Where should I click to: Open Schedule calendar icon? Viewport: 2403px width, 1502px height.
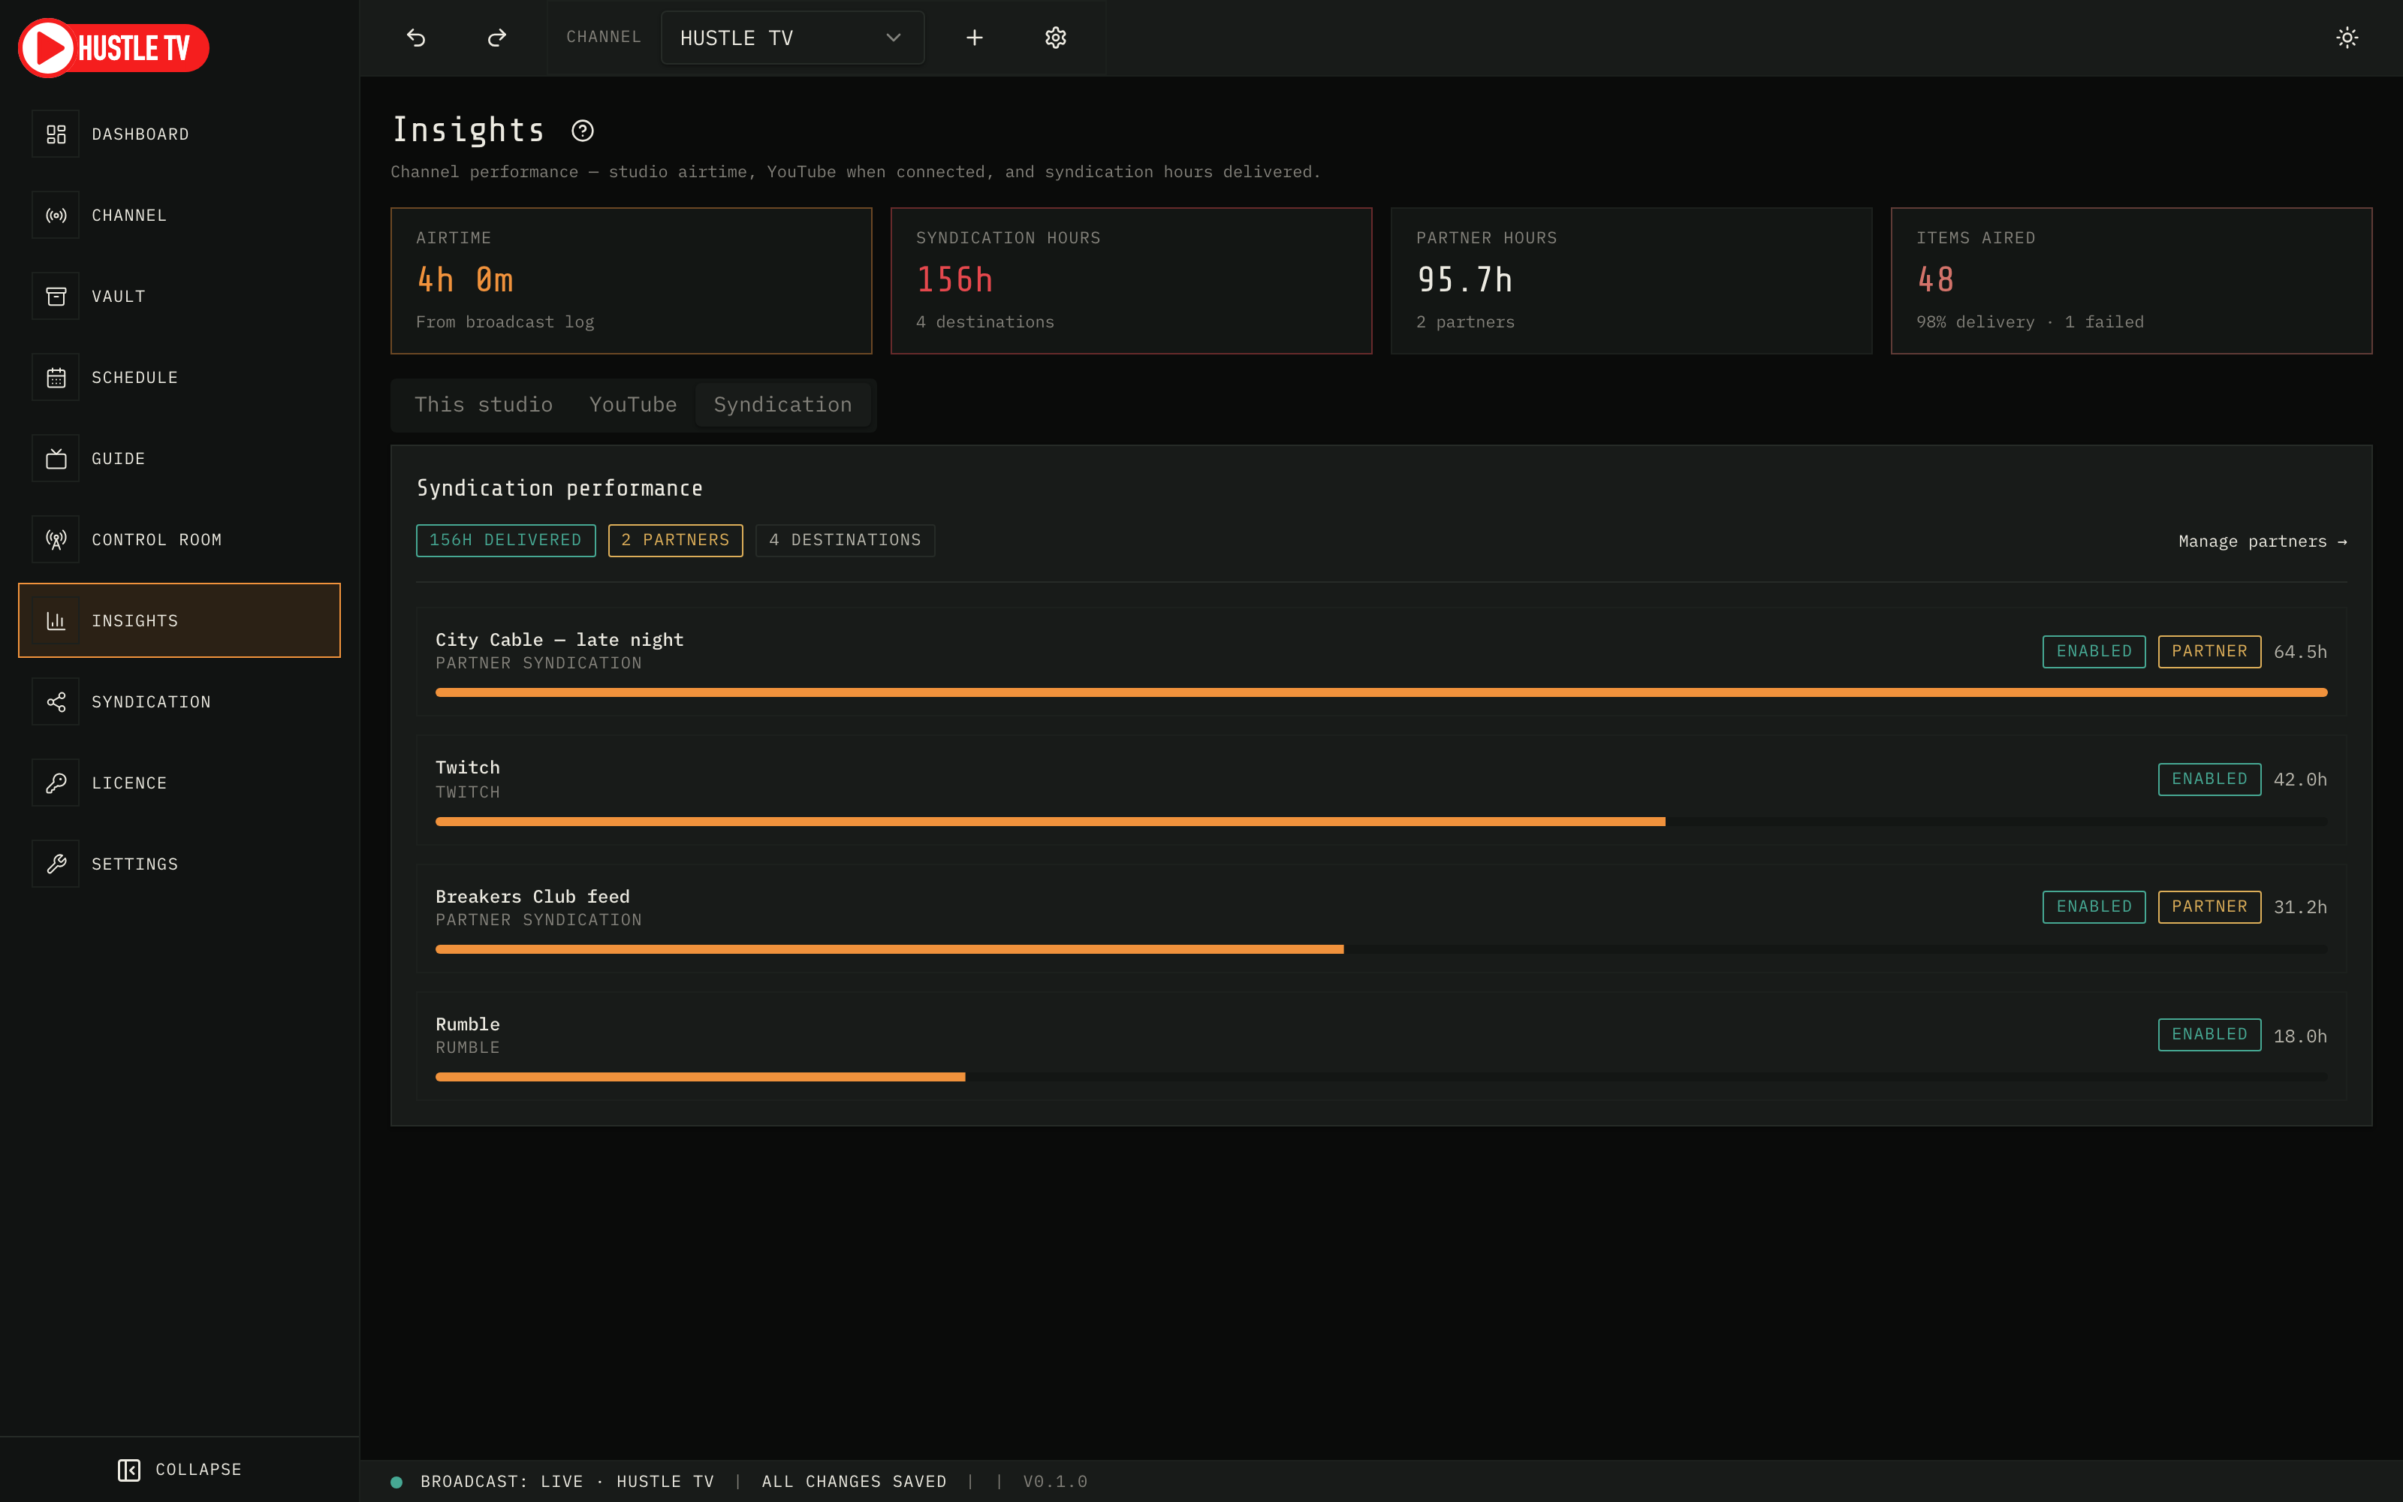point(56,378)
